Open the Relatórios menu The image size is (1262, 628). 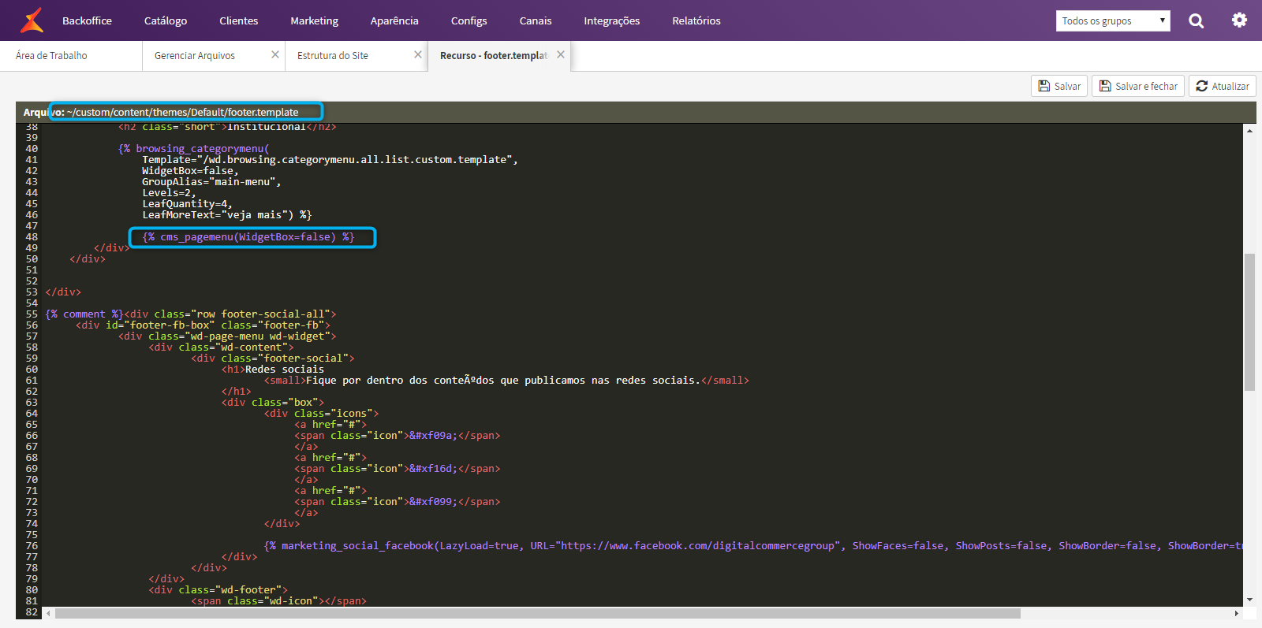click(696, 20)
